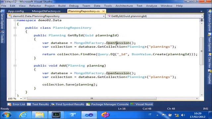Click the vertical scrollbar down arrow
The width and height of the screenshot is (212, 119).
pos(202,95)
